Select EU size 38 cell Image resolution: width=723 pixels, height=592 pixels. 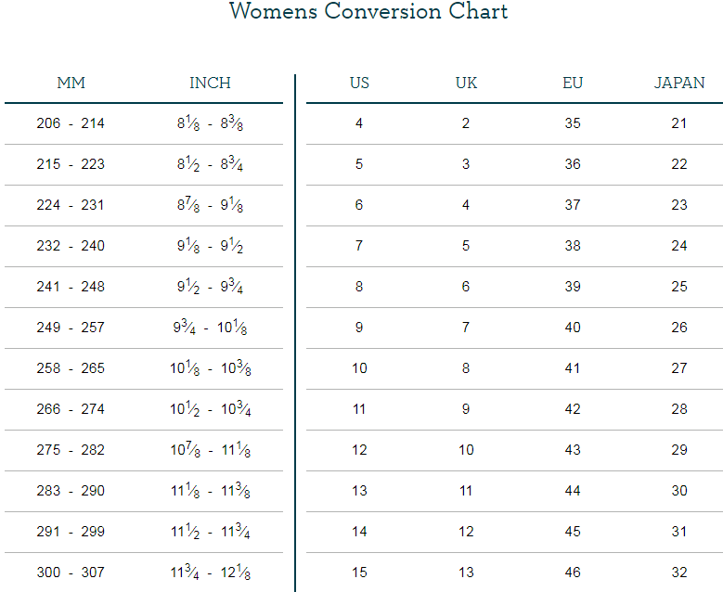point(573,246)
